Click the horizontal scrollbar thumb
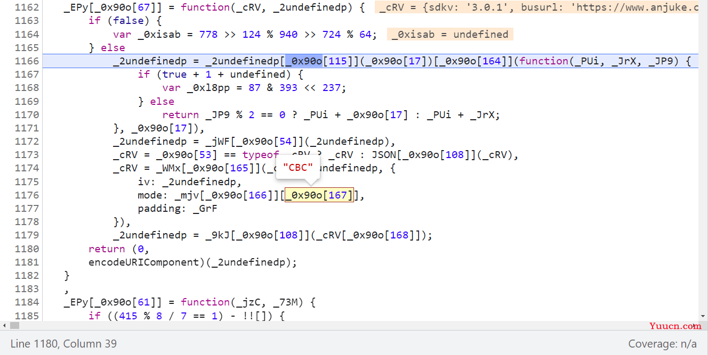This screenshot has width=708, height=355. coord(14,325)
